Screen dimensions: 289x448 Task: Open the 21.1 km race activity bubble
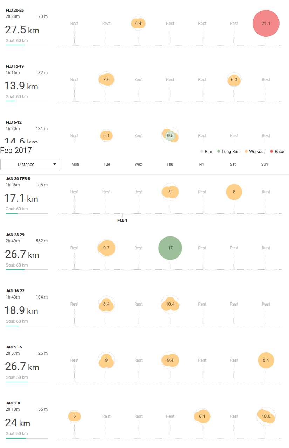(266, 24)
